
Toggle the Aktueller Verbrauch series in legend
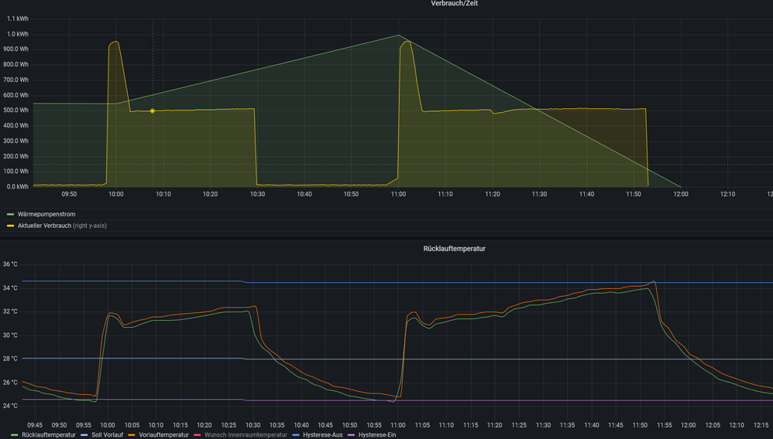pos(44,226)
